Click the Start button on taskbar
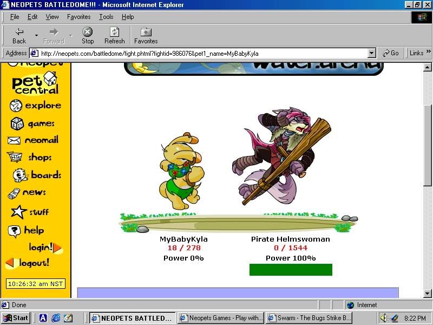 click(x=16, y=318)
